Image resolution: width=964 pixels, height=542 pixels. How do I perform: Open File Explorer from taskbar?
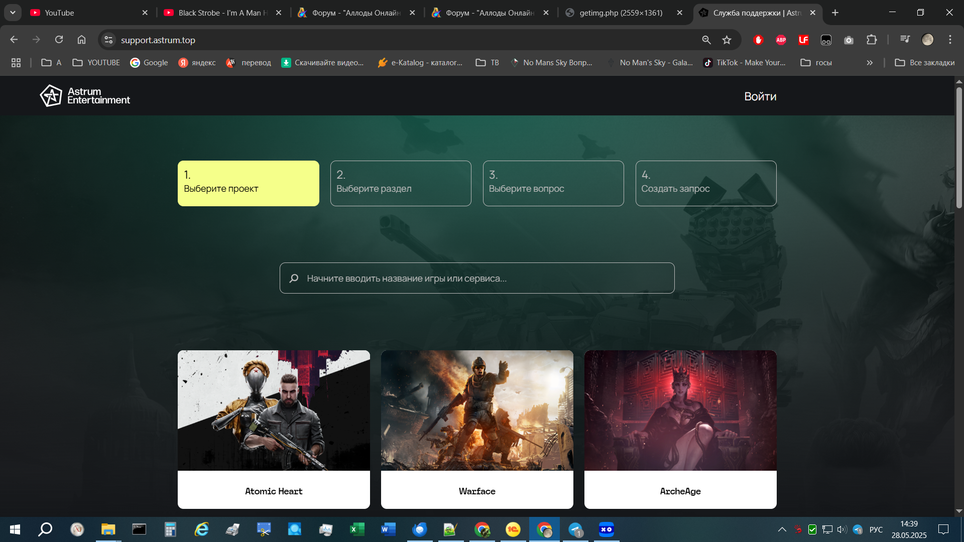click(x=108, y=529)
